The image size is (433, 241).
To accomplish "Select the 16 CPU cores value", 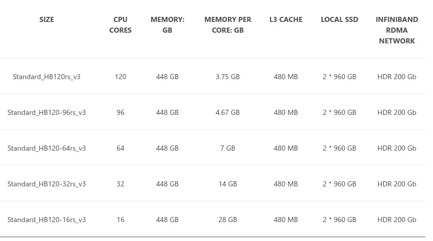I will [x=120, y=220].
